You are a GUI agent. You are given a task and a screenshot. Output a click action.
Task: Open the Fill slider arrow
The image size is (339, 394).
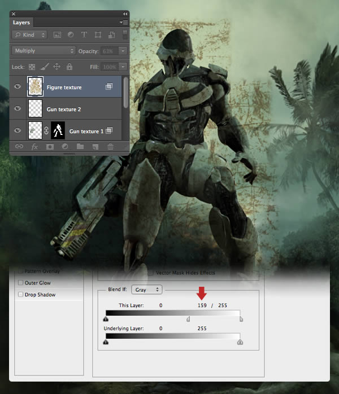pyautogui.click(x=123, y=67)
